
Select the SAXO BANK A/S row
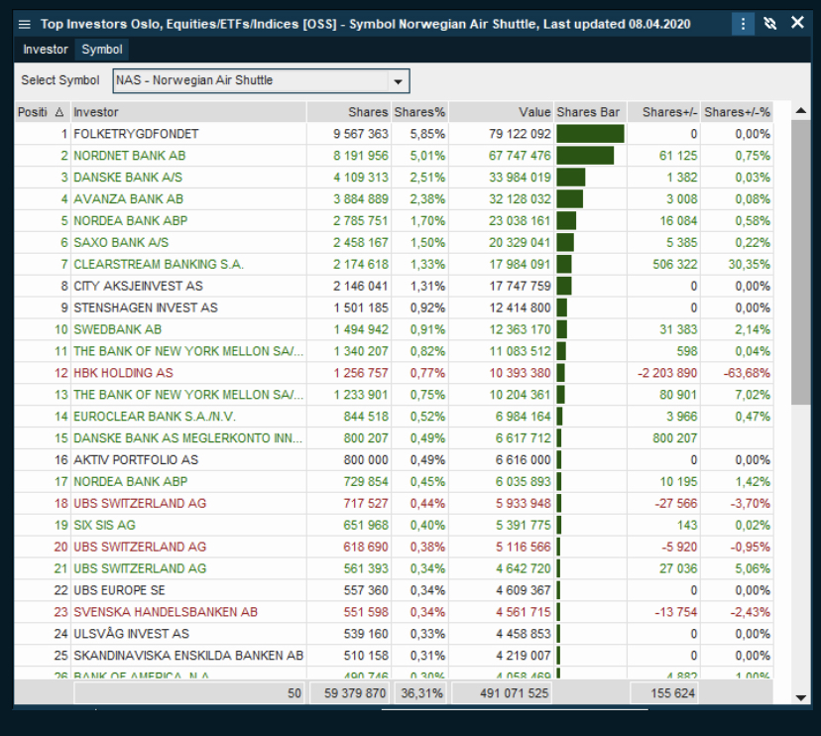coord(394,243)
